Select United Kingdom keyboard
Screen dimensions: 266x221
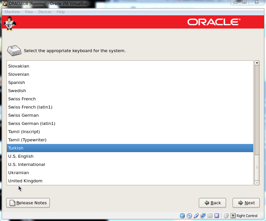130,181
